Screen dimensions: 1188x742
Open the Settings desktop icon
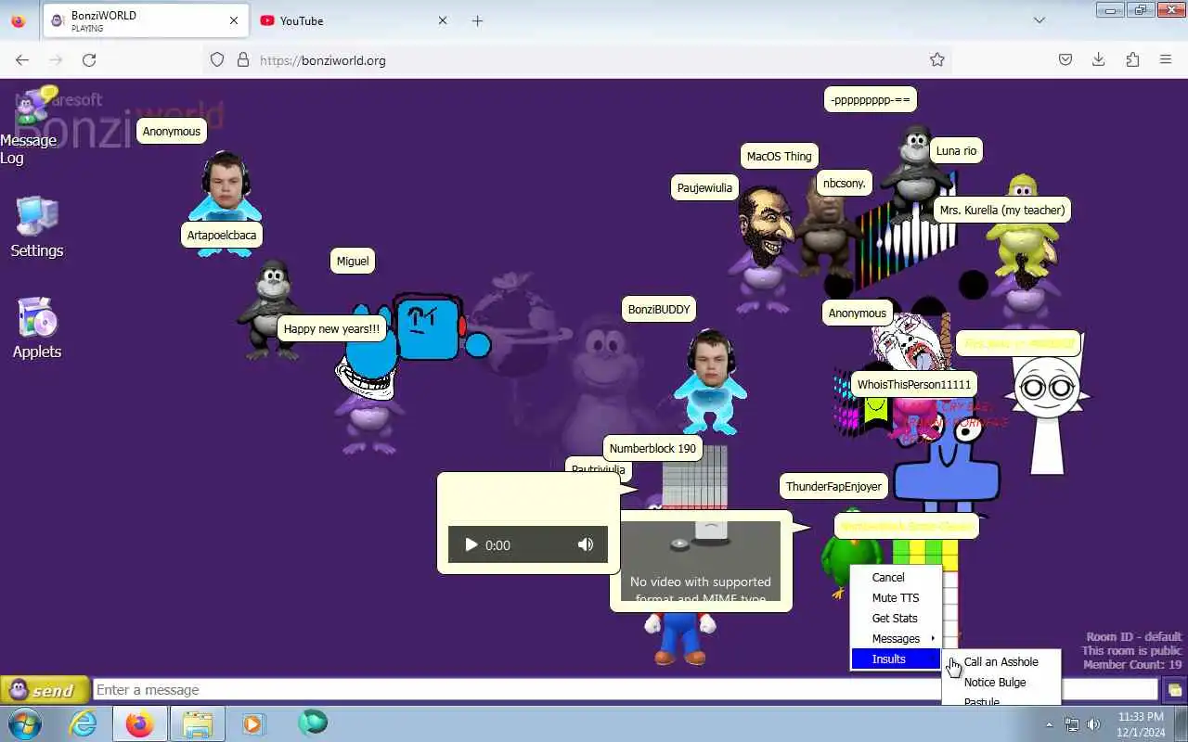(x=37, y=226)
